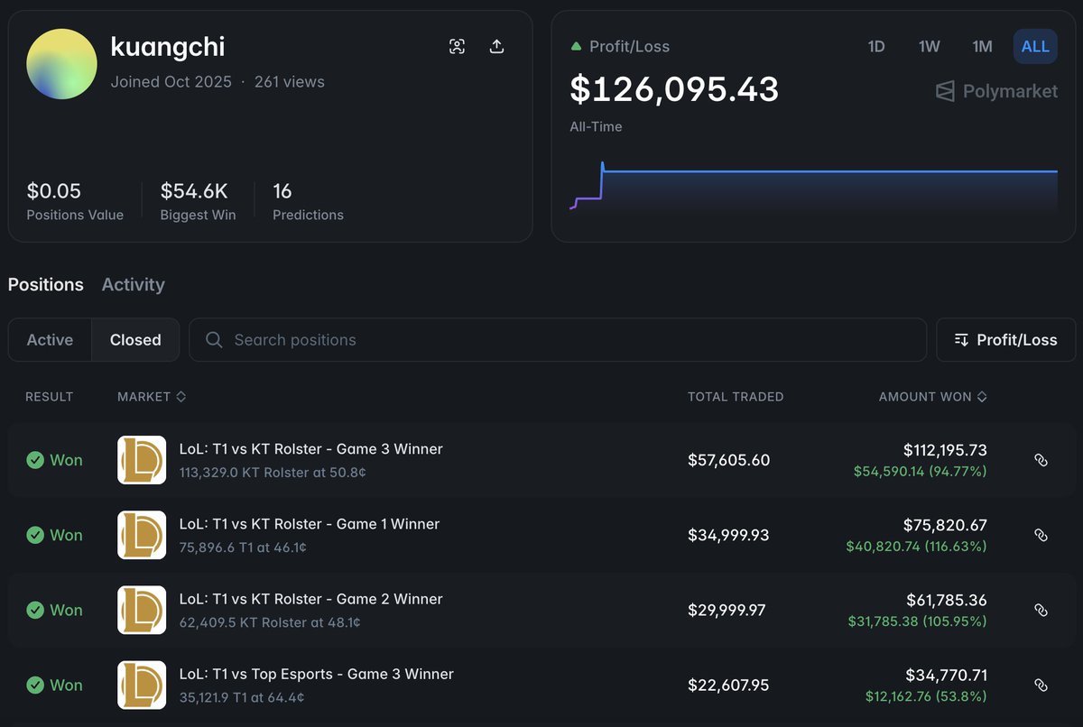1083x727 pixels.
Task: Select the 1D chart range
Action: tap(875, 46)
